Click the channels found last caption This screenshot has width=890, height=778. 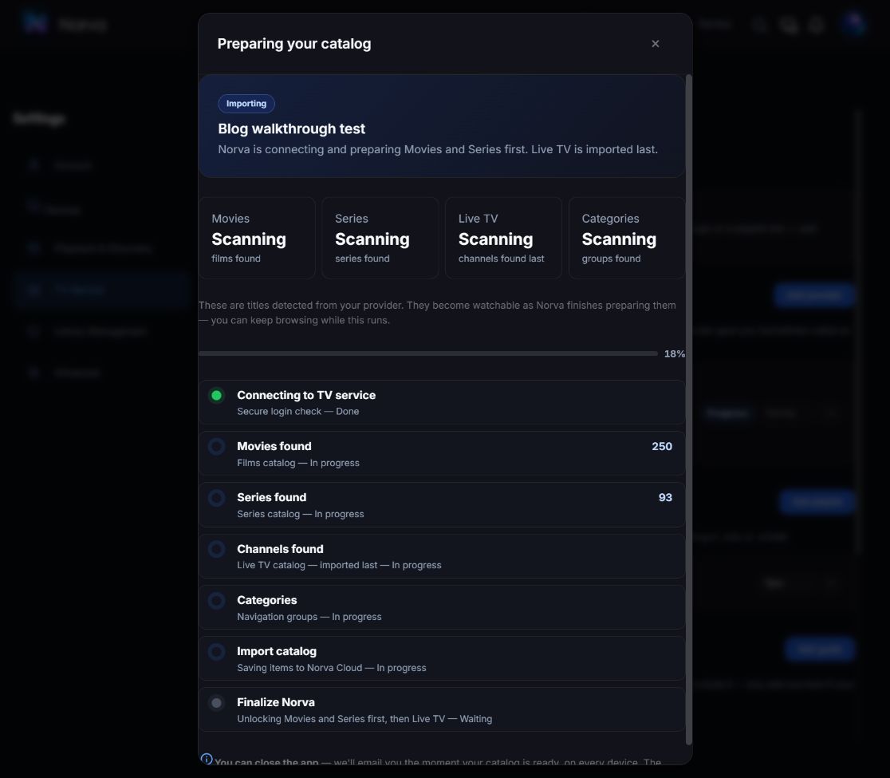(501, 259)
